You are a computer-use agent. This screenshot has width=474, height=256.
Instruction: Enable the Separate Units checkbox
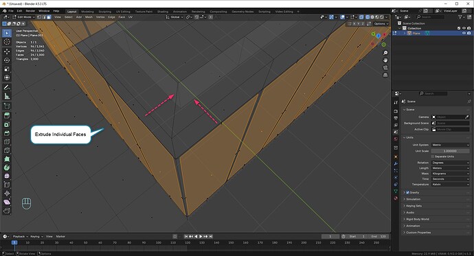[433, 156]
